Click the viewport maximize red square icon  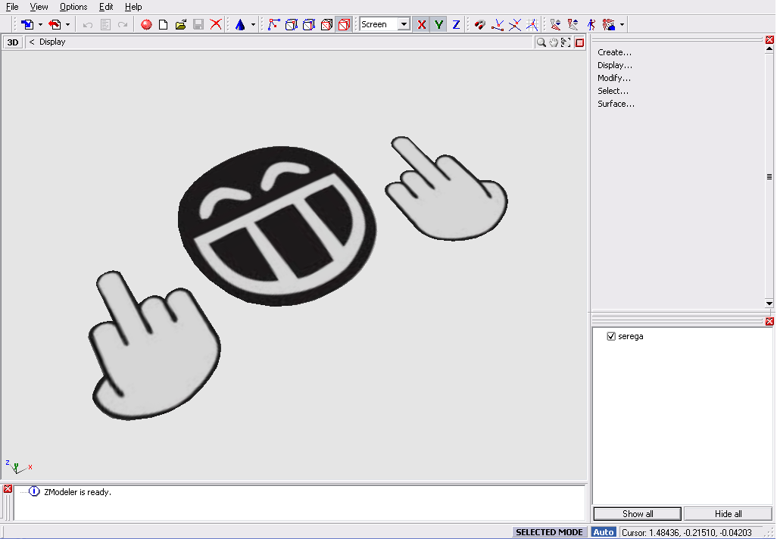click(x=579, y=42)
